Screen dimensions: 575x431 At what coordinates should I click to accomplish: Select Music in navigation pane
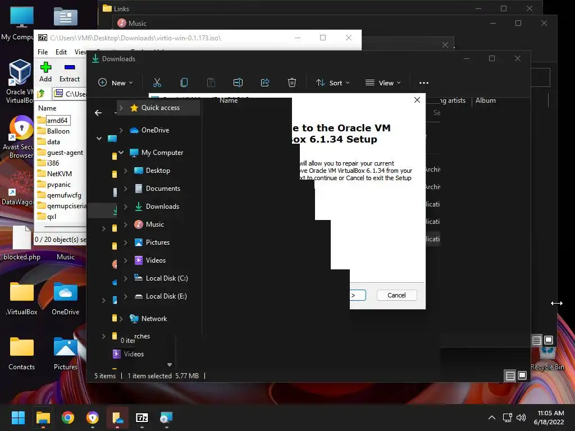tap(155, 224)
